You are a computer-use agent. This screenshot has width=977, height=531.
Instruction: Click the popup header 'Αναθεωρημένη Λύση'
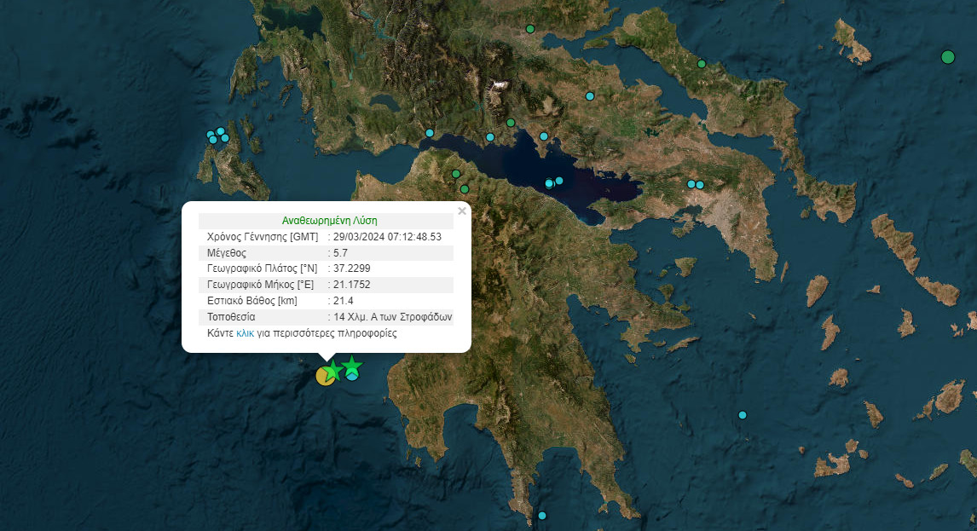[329, 220]
